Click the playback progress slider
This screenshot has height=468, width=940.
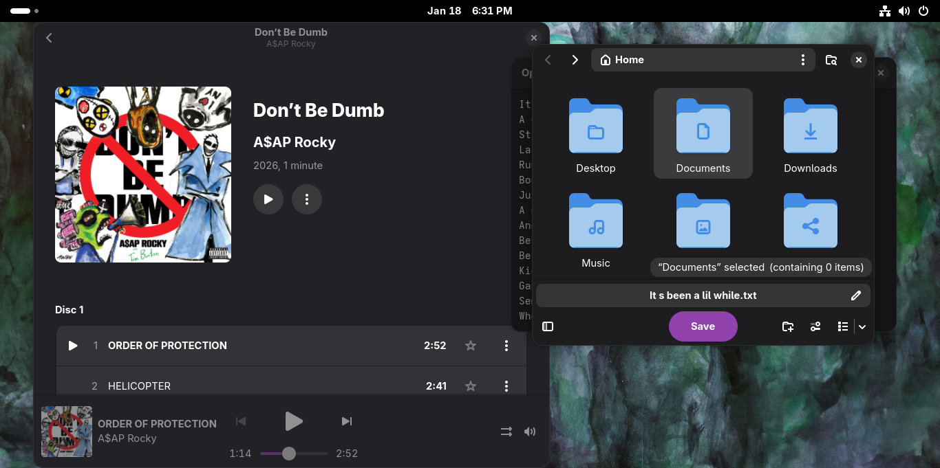pyautogui.click(x=294, y=454)
